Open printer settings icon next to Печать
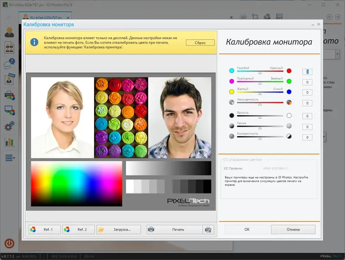 point(208,229)
